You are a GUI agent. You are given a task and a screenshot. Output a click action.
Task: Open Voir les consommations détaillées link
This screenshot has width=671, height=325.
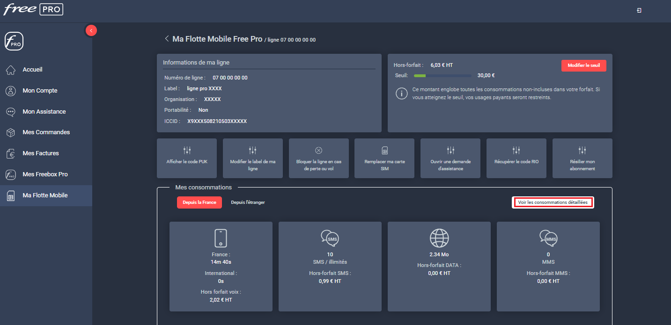[553, 202]
